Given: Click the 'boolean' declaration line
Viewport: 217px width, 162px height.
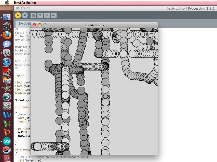Looking at the screenshot, I should coord(23,93).
